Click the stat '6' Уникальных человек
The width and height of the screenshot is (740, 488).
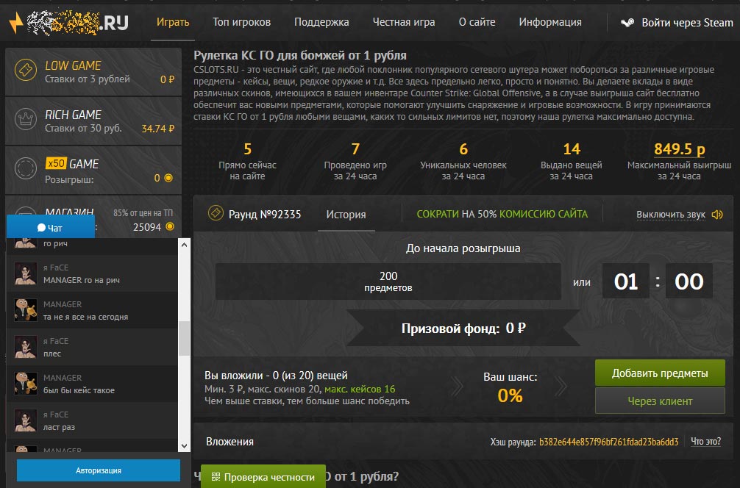point(463,149)
